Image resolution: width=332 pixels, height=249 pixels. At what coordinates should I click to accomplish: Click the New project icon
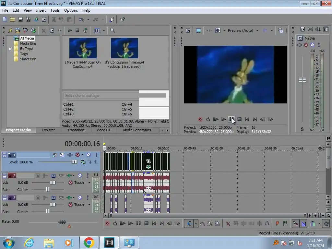pyautogui.click(x=5, y=19)
